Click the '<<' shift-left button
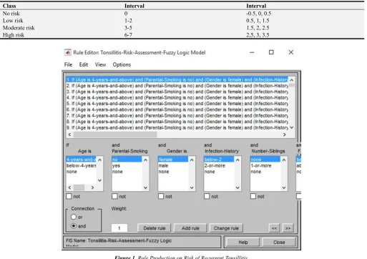This screenshot has height=259, width=367. point(274,228)
